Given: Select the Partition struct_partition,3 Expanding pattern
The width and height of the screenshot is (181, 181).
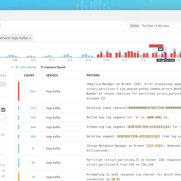Looking at the screenshot, I should [x=134, y=162].
